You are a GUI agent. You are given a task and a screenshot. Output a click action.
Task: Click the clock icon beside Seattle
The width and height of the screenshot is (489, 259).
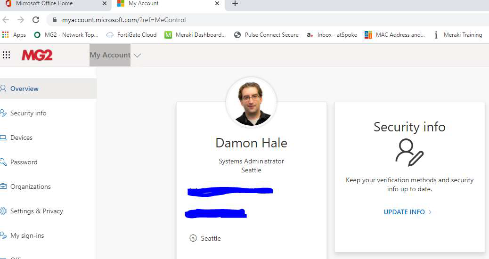pyautogui.click(x=193, y=238)
